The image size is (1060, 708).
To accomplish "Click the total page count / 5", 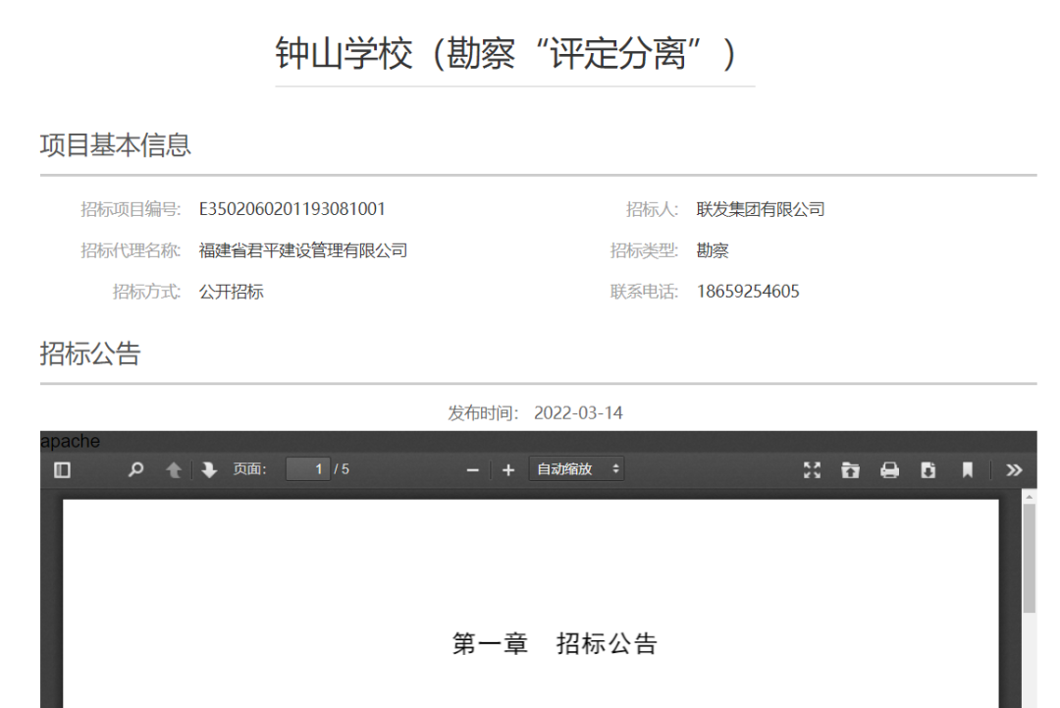I will tap(342, 469).
